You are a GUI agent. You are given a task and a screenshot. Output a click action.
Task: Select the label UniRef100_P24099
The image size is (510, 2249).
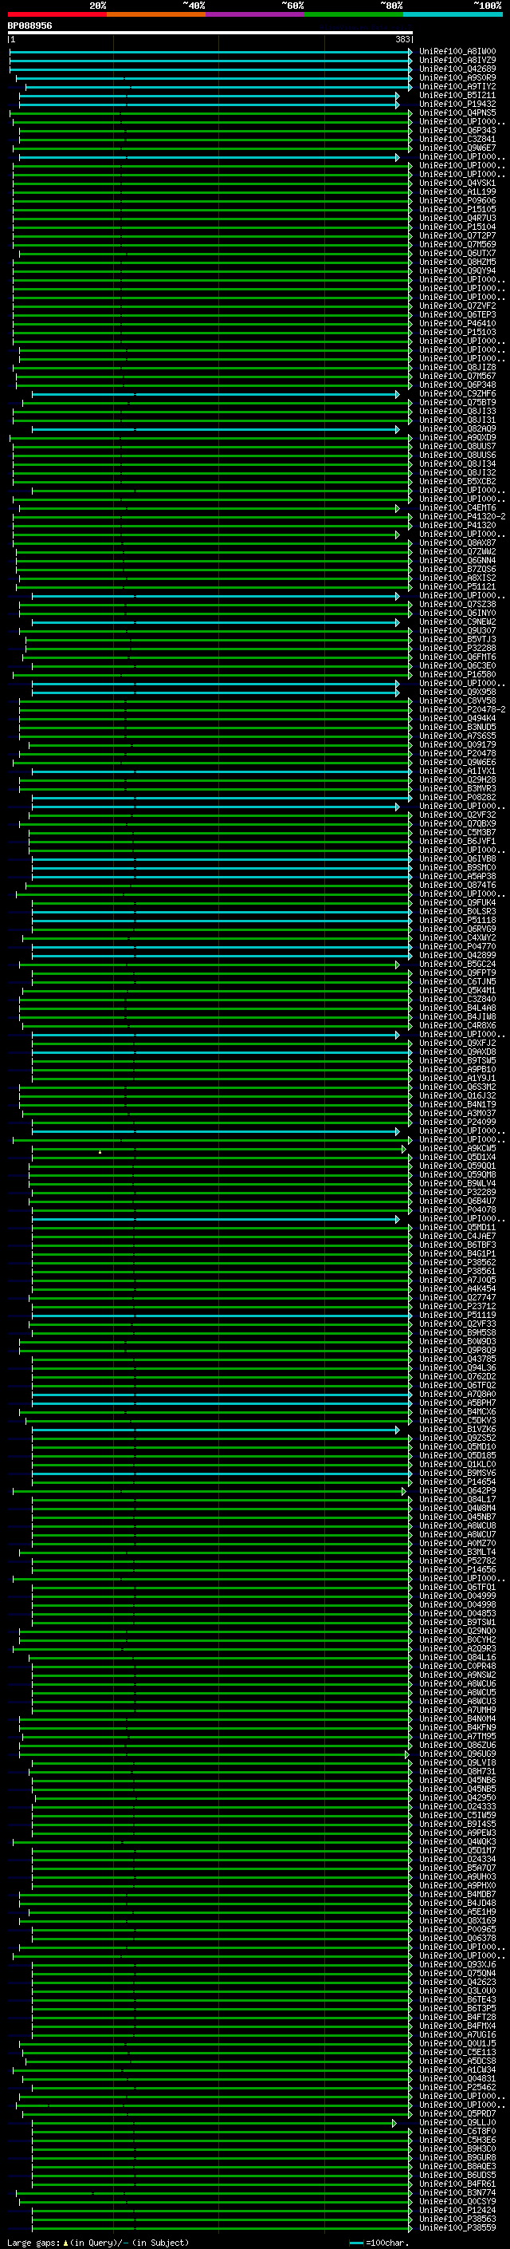[457, 1122]
